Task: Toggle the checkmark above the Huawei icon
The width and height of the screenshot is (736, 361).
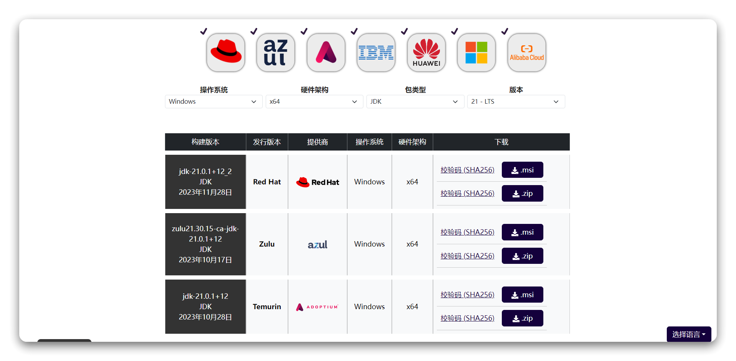Action: tap(404, 31)
